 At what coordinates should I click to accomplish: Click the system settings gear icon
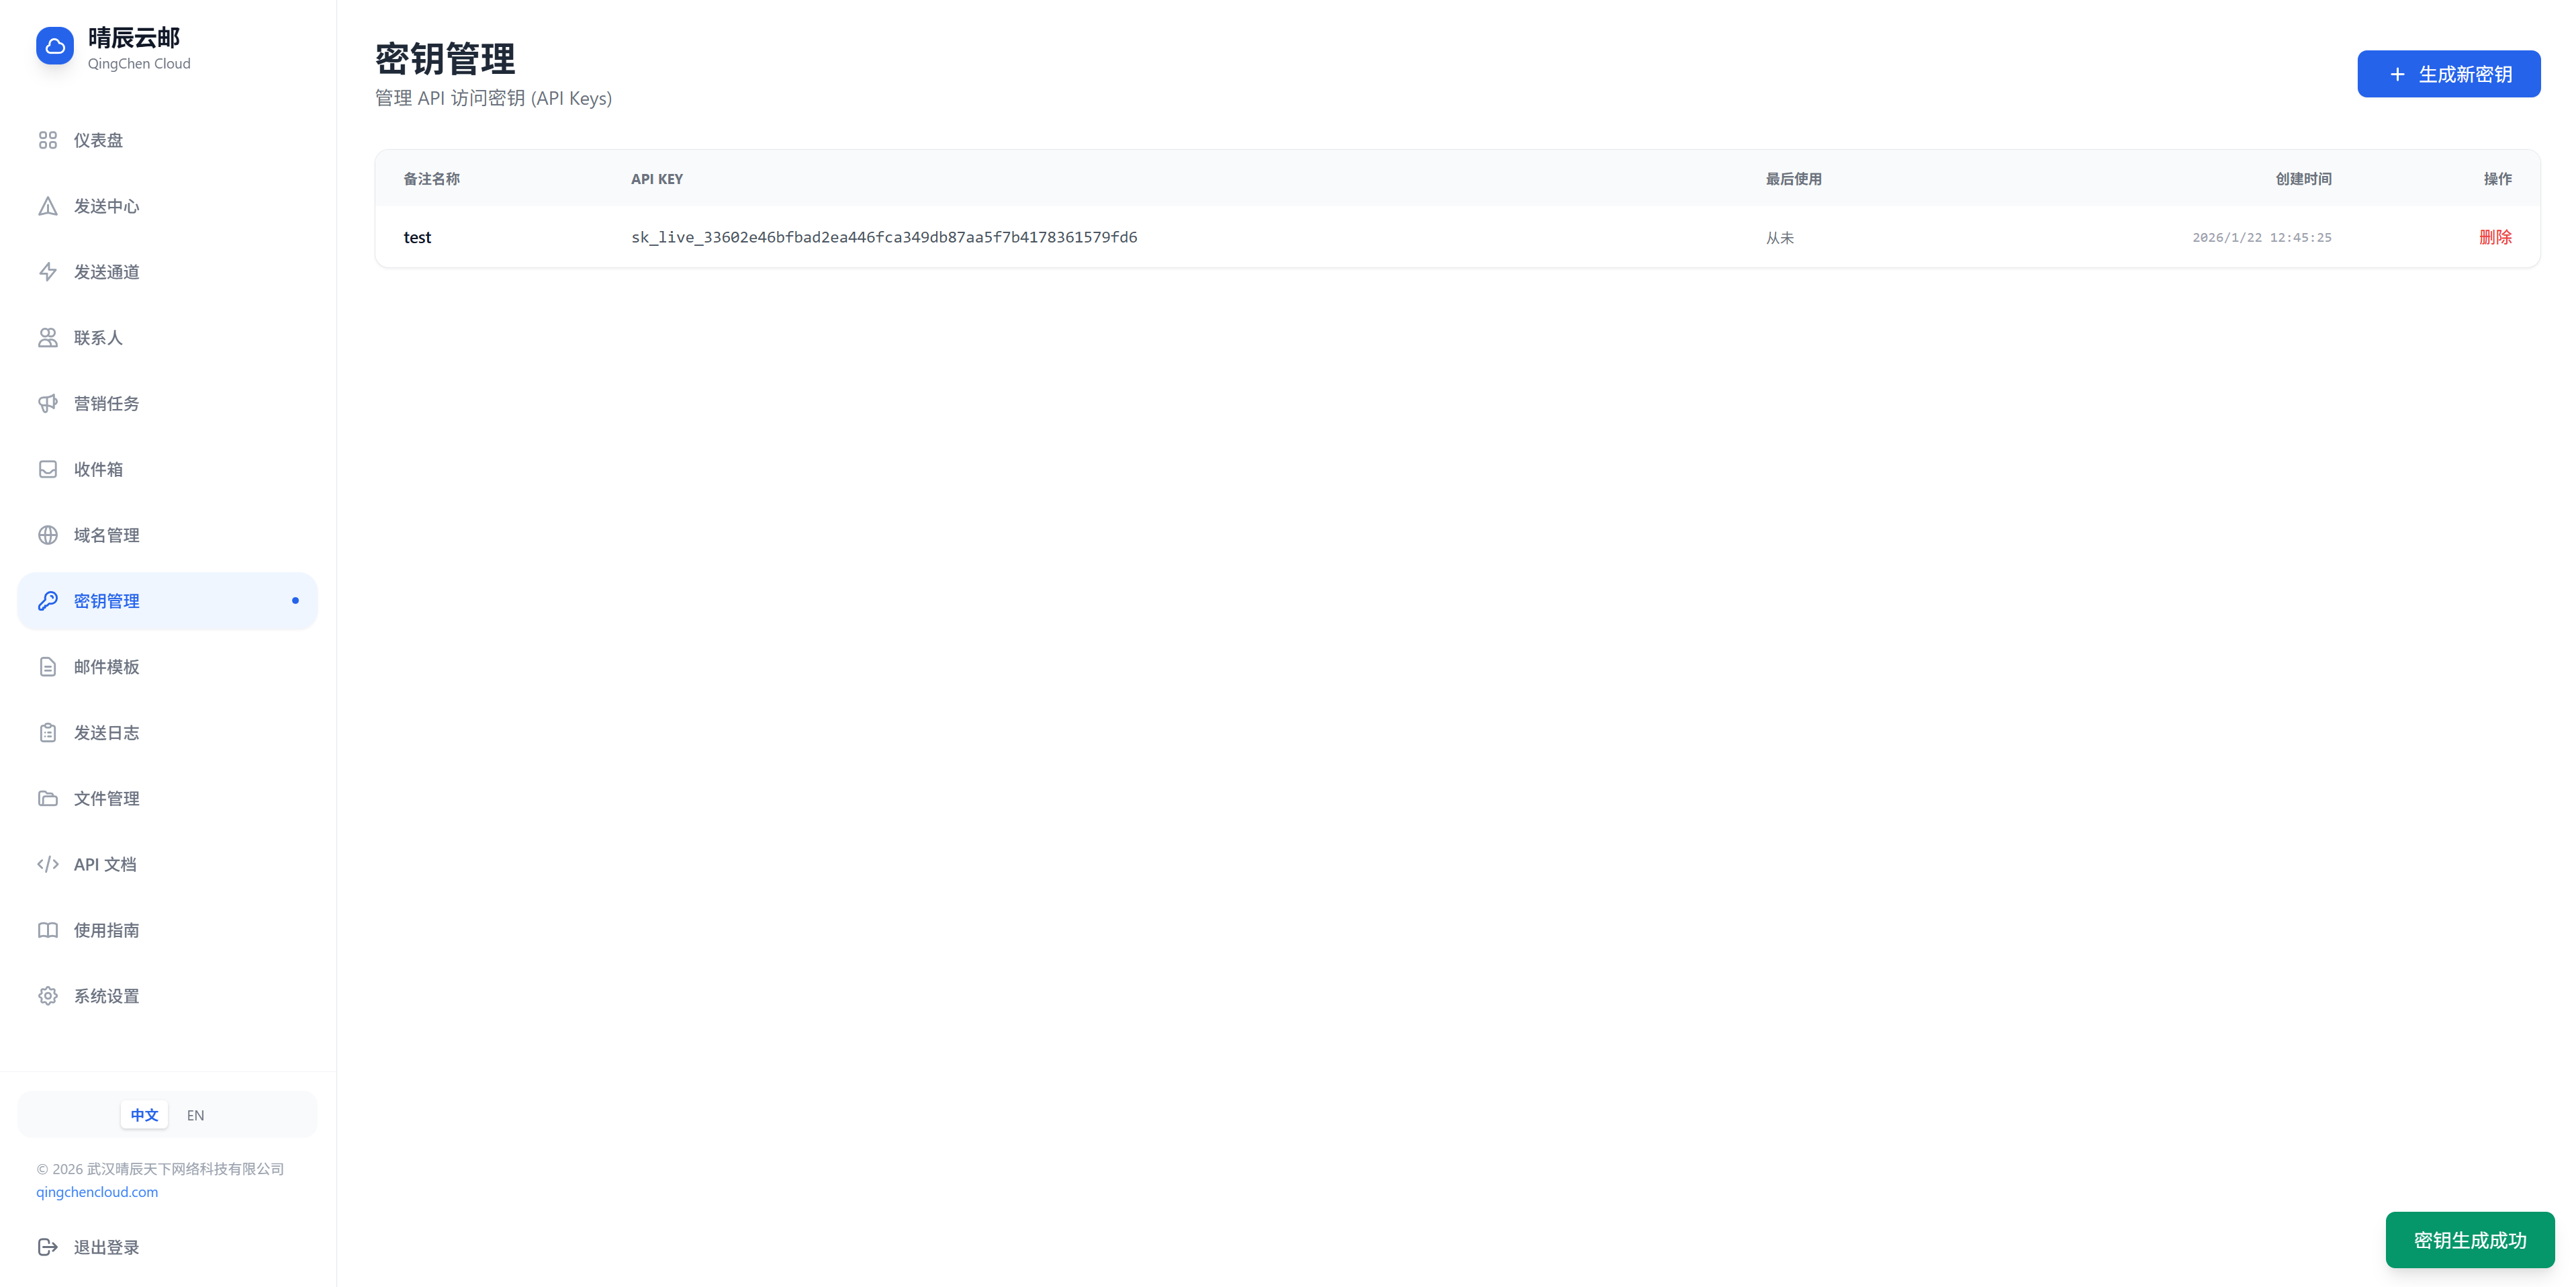(x=48, y=996)
